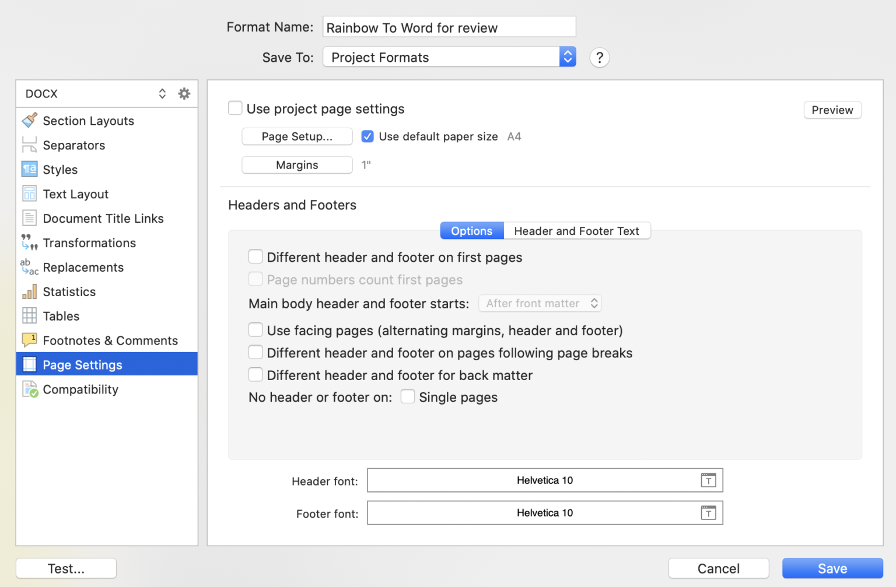
Task: Enable different header and footer on first pages
Action: [256, 256]
